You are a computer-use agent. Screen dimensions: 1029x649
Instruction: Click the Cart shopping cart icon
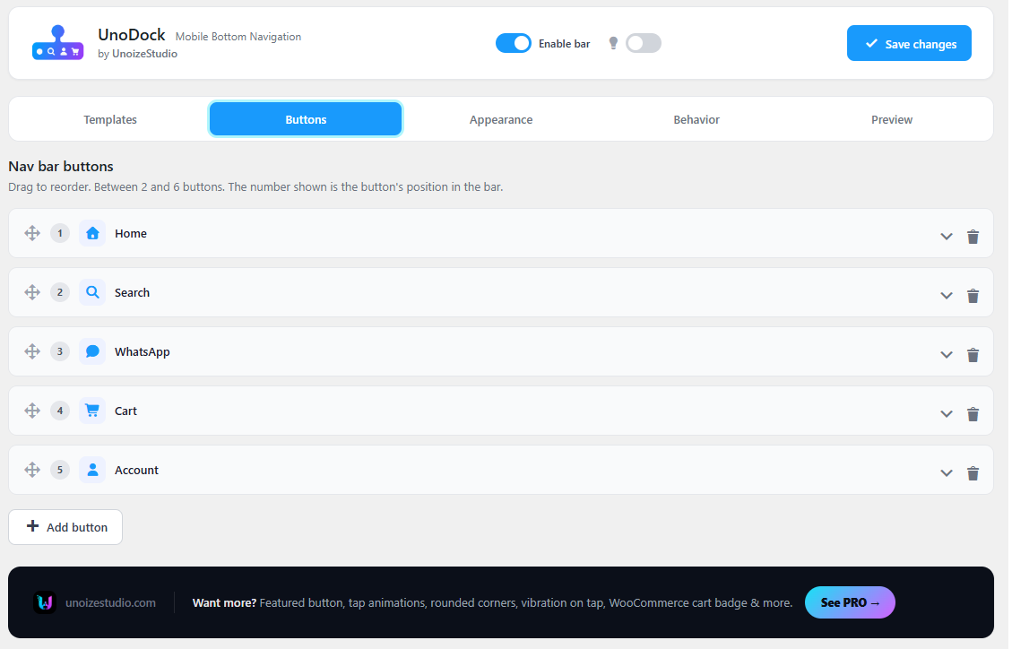[92, 411]
